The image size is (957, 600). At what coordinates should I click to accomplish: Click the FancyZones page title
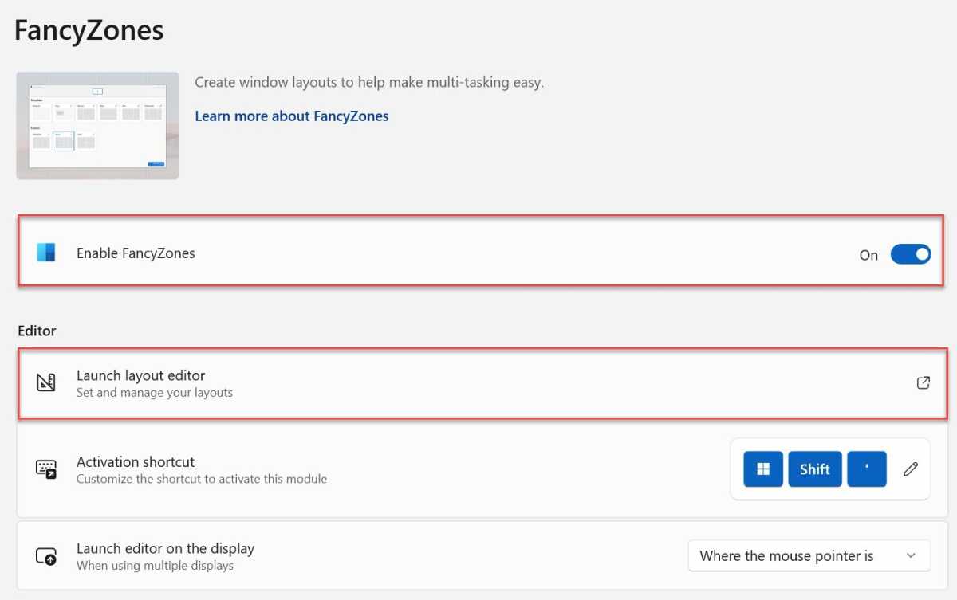click(89, 30)
